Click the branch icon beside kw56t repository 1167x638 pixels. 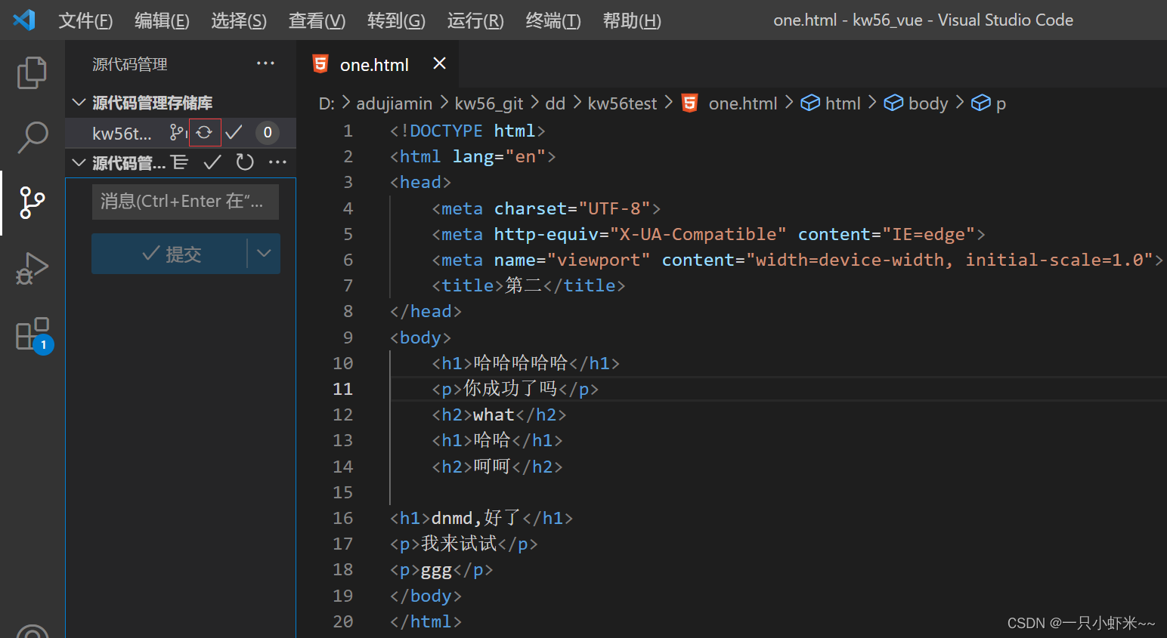pyautogui.click(x=178, y=133)
